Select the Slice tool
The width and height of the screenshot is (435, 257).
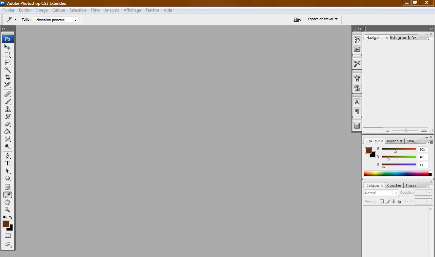[x=7, y=84]
